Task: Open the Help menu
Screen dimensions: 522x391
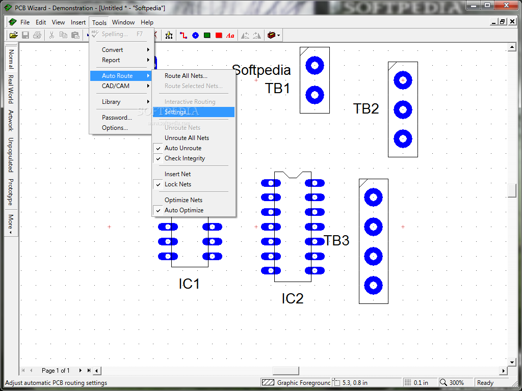Action: (147, 22)
